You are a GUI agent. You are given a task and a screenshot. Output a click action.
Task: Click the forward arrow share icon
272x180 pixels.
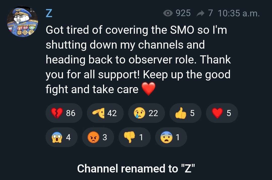(x=200, y=13)
